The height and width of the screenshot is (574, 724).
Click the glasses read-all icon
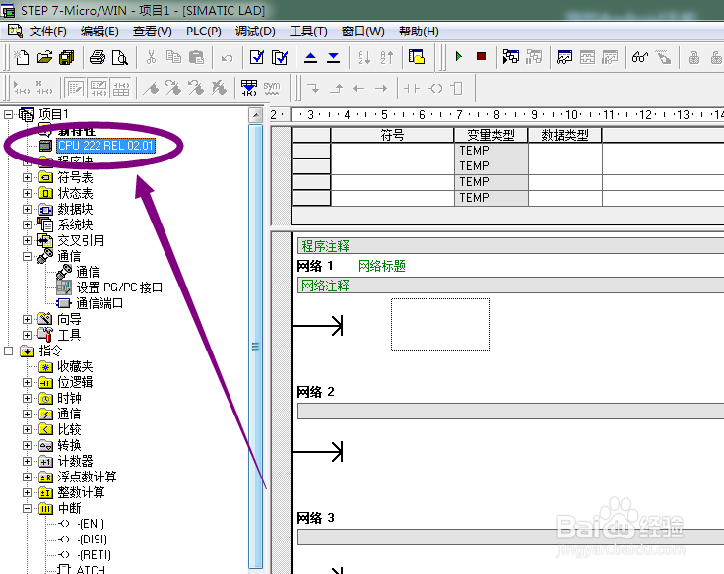tap(640, 57)
